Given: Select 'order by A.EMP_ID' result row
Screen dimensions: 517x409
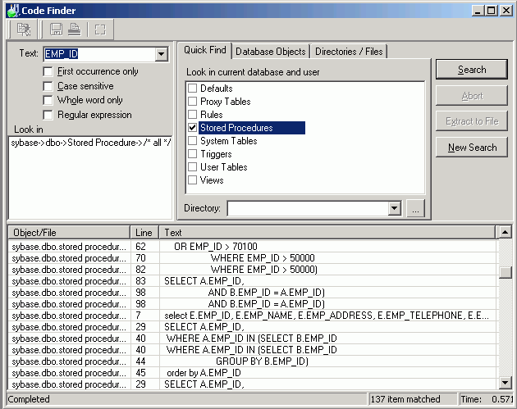Looking at the screenshot, I should (252, 373).
